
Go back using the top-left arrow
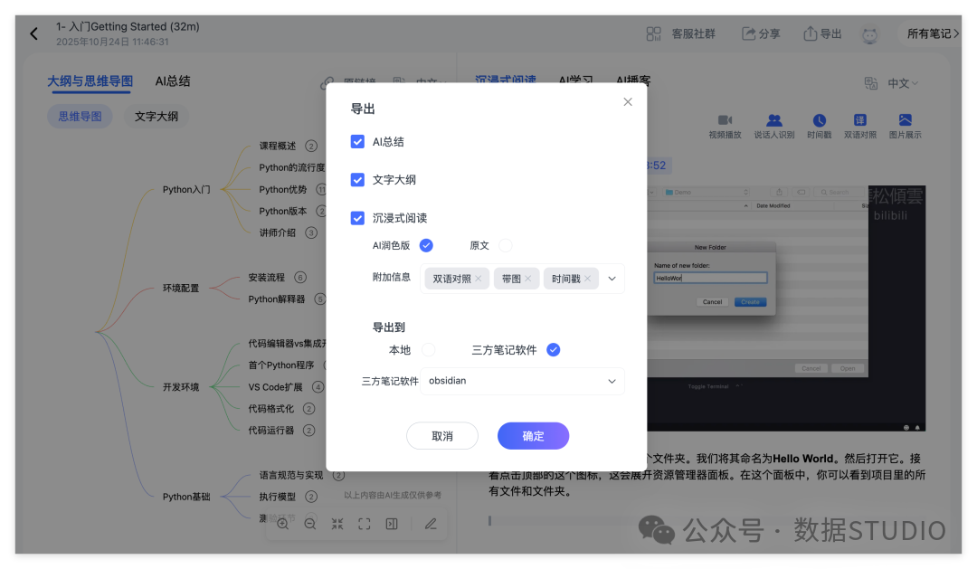33,33
